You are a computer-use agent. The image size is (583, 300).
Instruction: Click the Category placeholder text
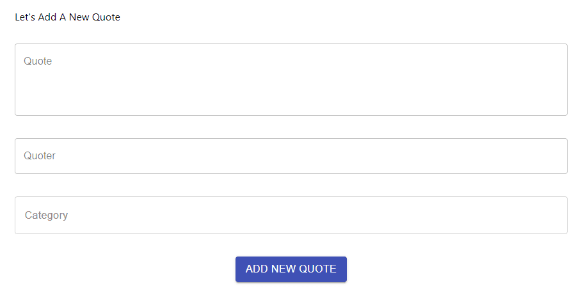tap(46, 216)
